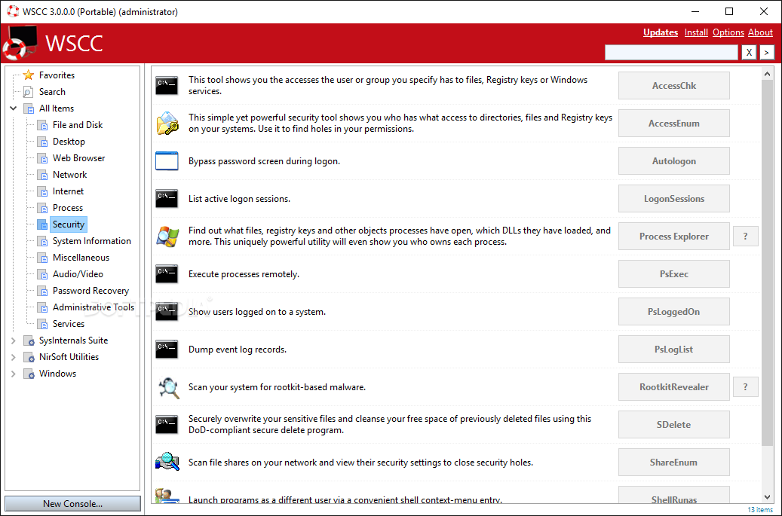Click the SysInternals Suite node icon
Screen dimensions: 782x516
(x=29, y=340)
